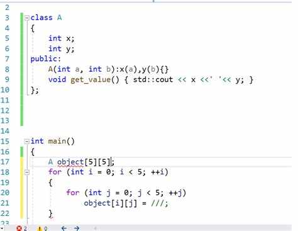Click 'int y;' declaration on line 6
Image resolution: width=298 pixels, height=231 pixels.
(x=61, y=49)
